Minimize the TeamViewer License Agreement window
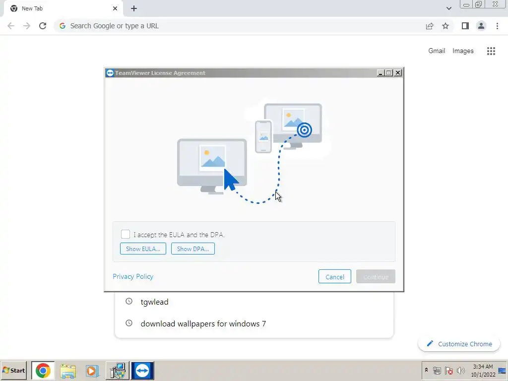508x381 pixels. click(x=381, y=73)
